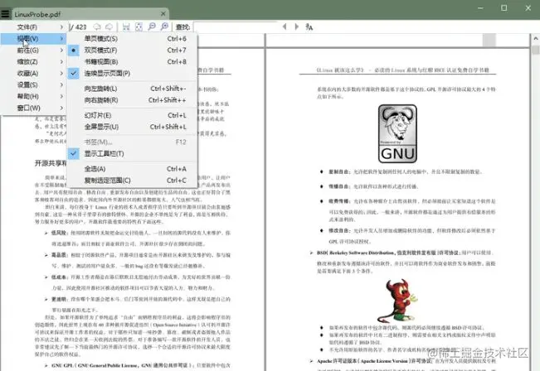Click the LinuxProbe.pdf tab label
This screenshot has height=371, width=540.
[37, 14]
